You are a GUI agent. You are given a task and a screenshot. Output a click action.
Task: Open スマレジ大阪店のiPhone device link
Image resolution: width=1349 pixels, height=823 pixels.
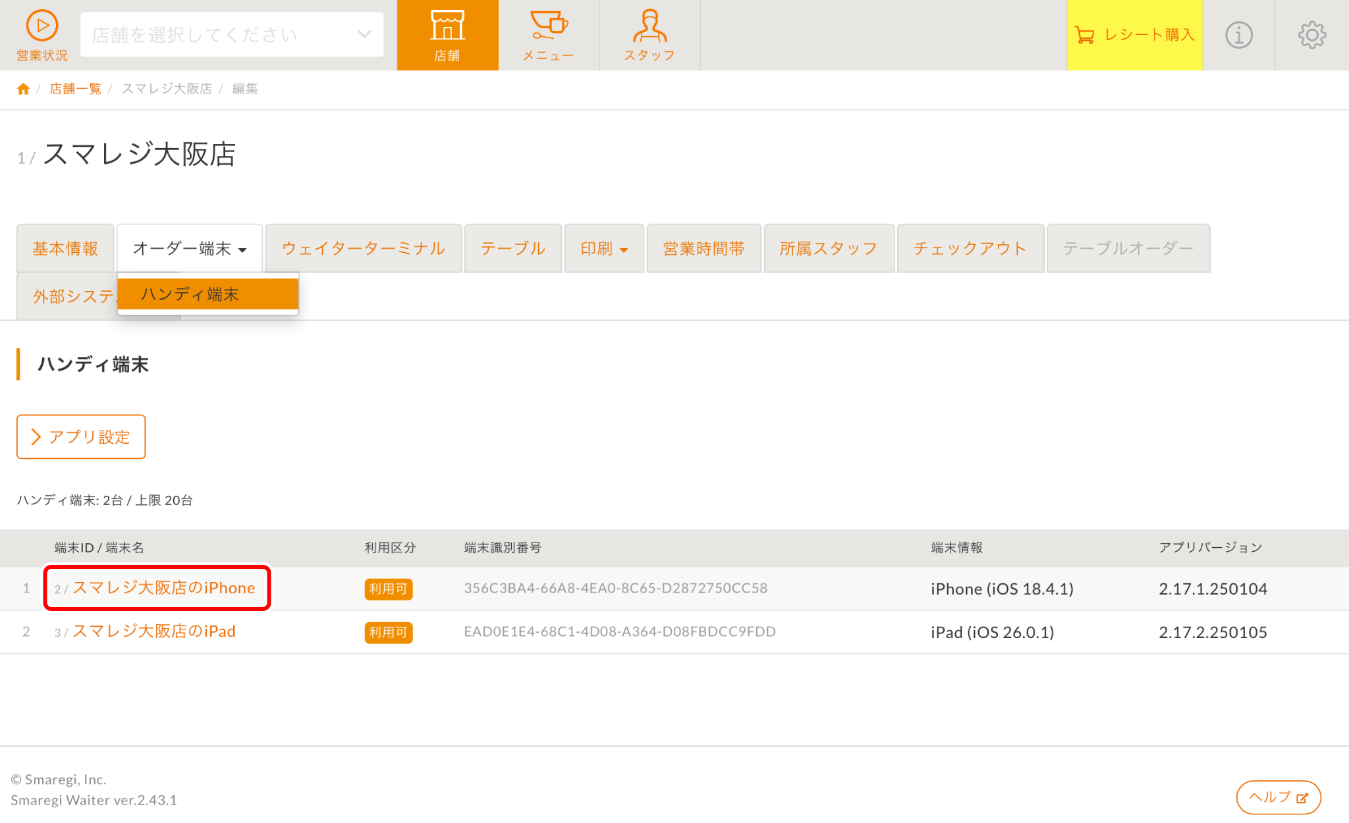coord(163,588)
